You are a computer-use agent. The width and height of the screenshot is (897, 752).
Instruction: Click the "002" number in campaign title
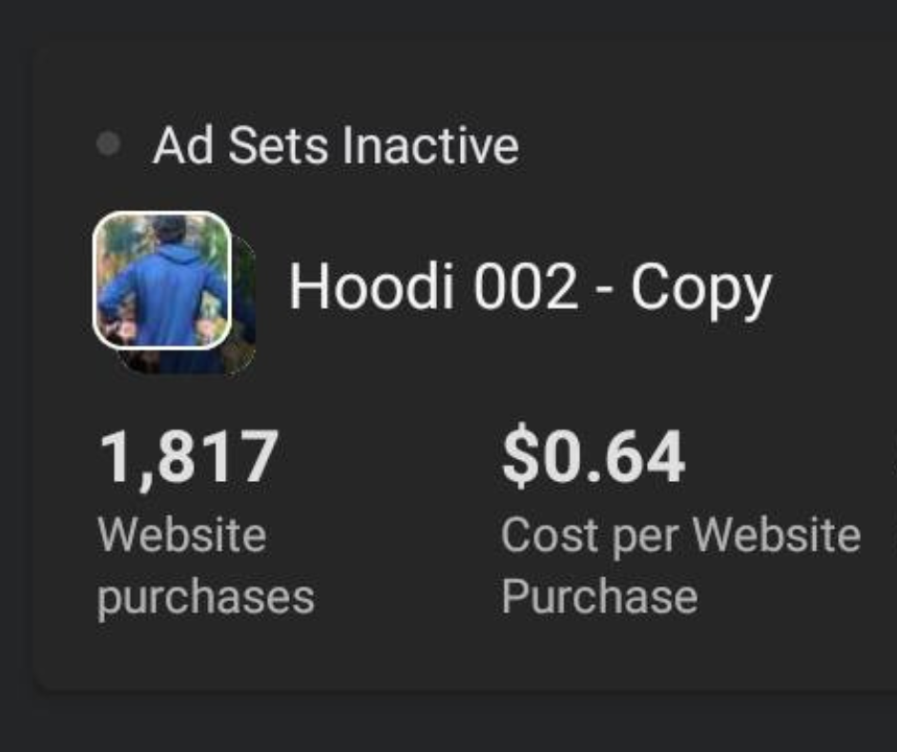coord(525,286)
